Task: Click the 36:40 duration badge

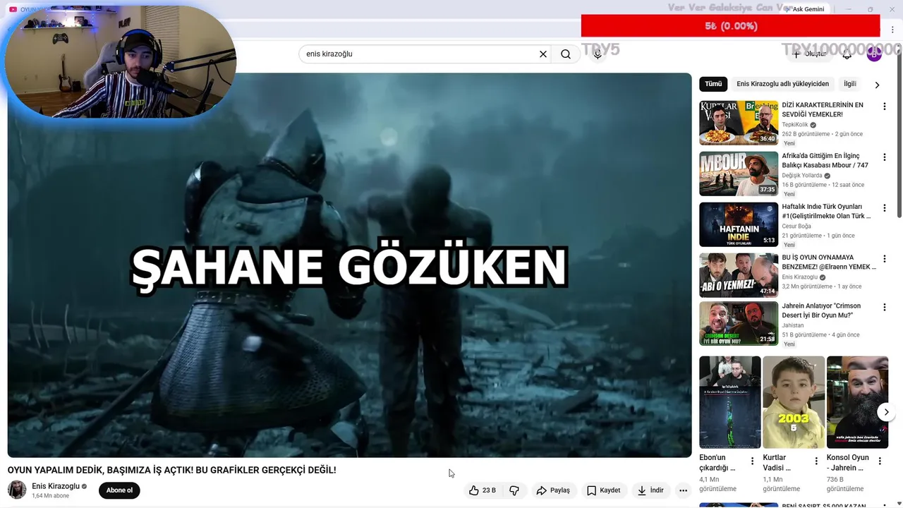Action: [768, 139]
